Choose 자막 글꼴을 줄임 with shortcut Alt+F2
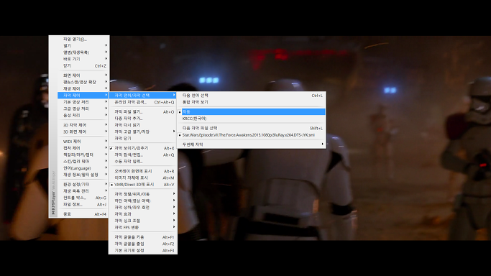The image size is (491, 276). click(143, 244)
